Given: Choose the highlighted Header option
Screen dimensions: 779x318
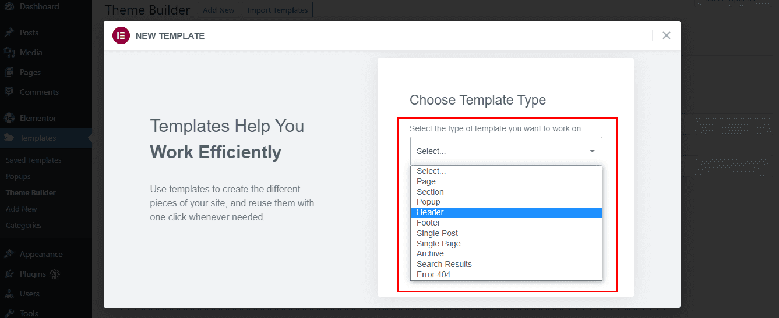Looking at the screenshot, I should point(506,212).
